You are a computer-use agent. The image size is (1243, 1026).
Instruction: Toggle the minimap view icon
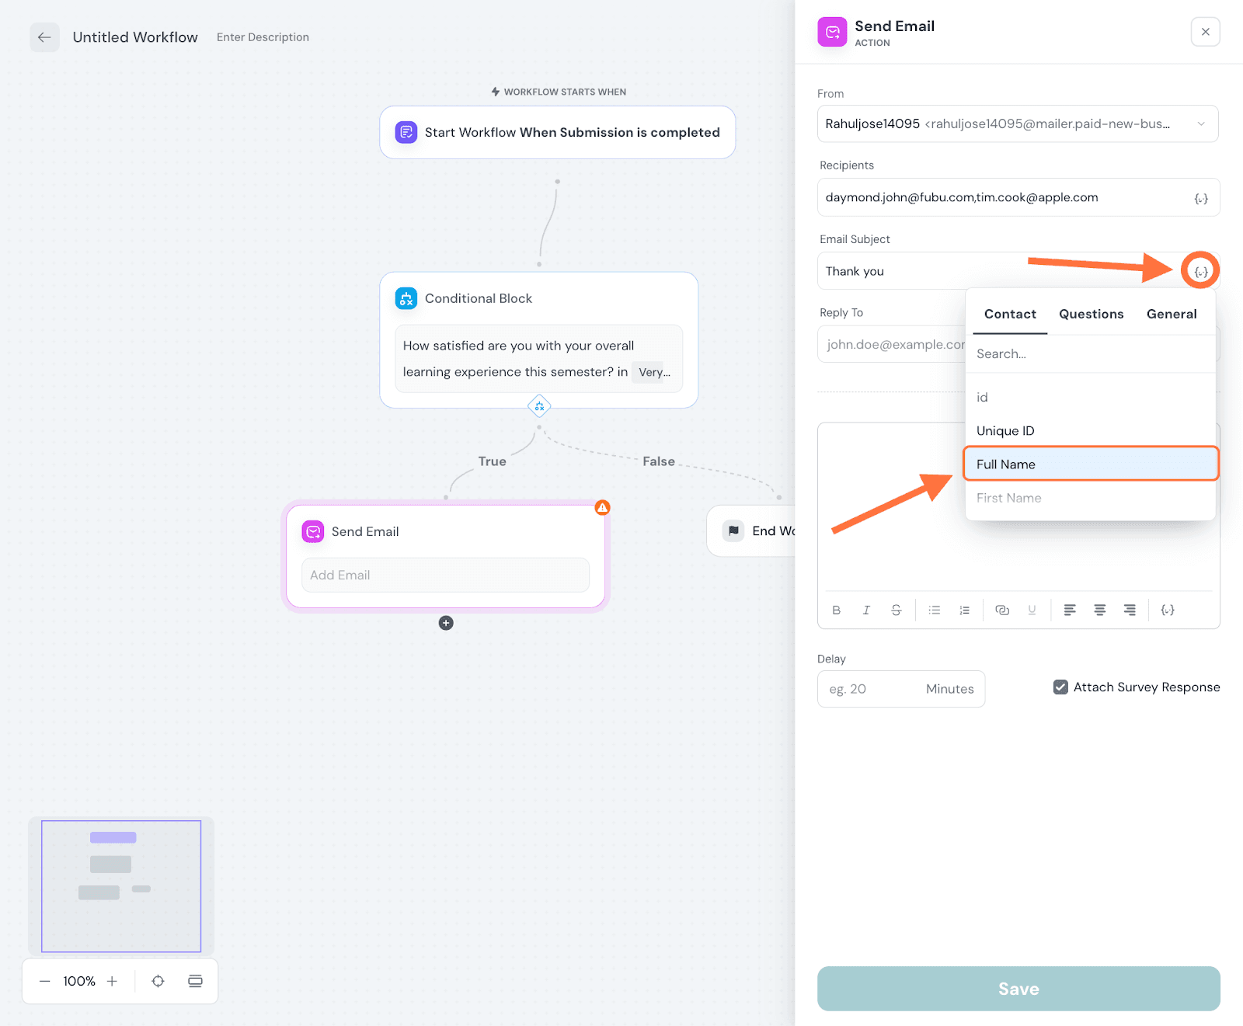pos(195,981)
